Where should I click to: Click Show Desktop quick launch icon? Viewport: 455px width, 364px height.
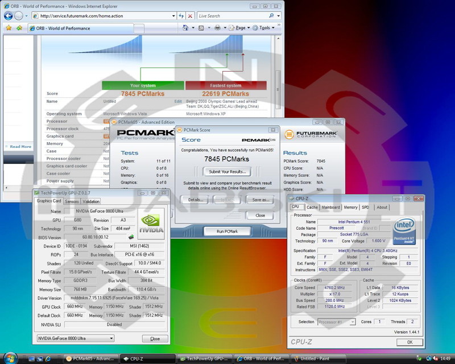click(x=31, y=359)
